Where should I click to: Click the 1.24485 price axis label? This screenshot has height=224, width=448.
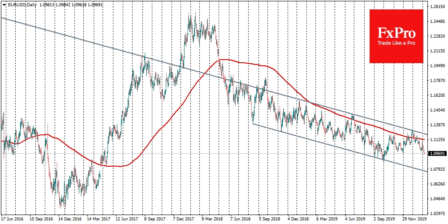pyautogui.click(x=438, y=22)
